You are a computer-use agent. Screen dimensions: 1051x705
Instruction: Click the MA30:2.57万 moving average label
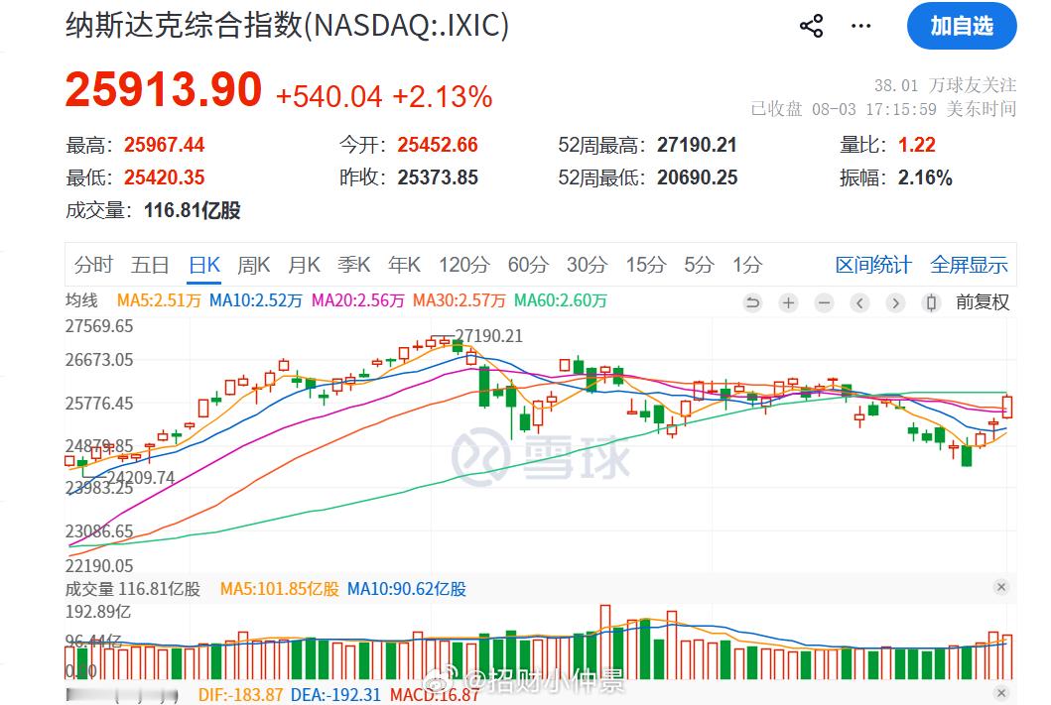[x=460, y=300]
